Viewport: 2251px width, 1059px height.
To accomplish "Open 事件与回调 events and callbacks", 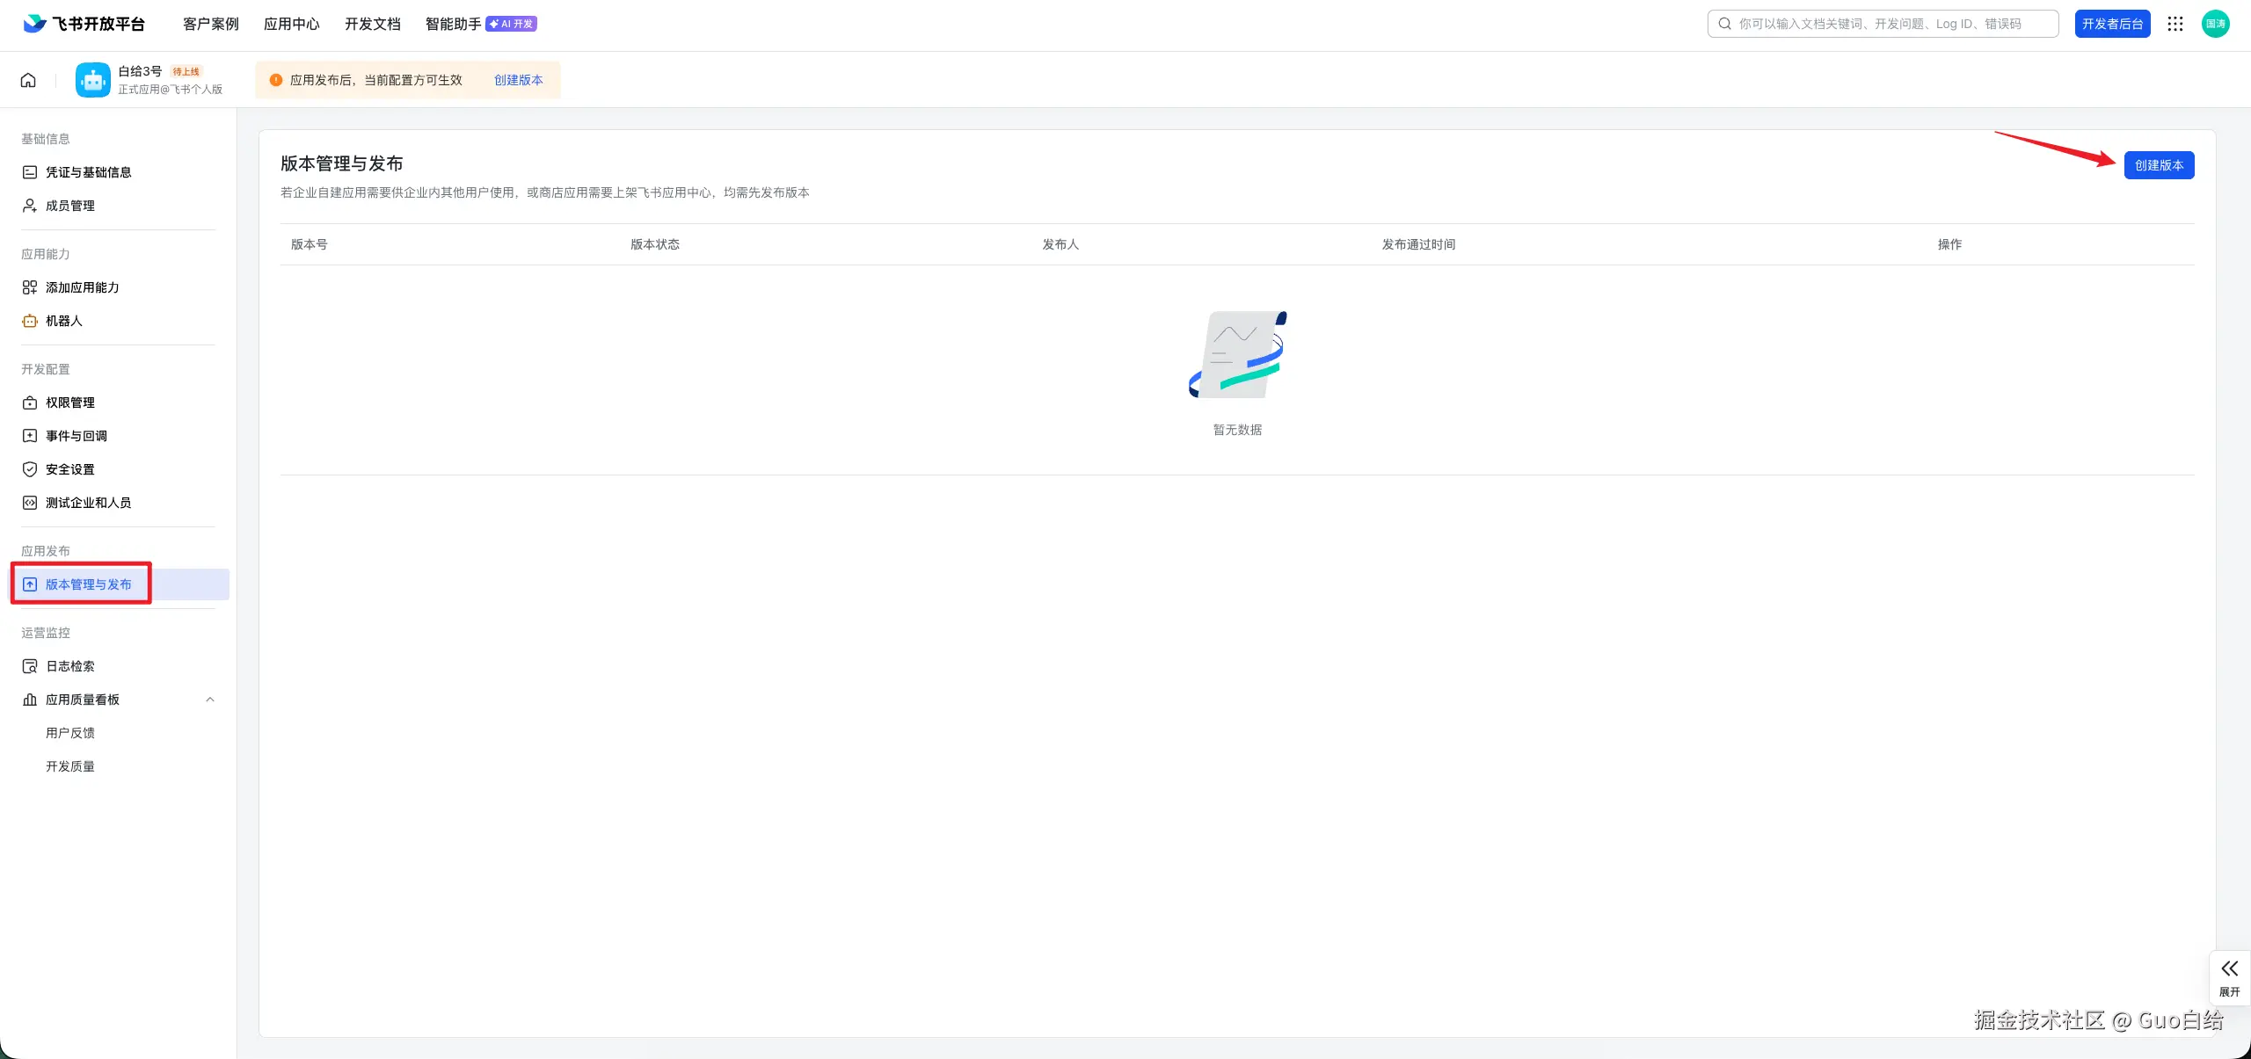I will pos(76,436).
